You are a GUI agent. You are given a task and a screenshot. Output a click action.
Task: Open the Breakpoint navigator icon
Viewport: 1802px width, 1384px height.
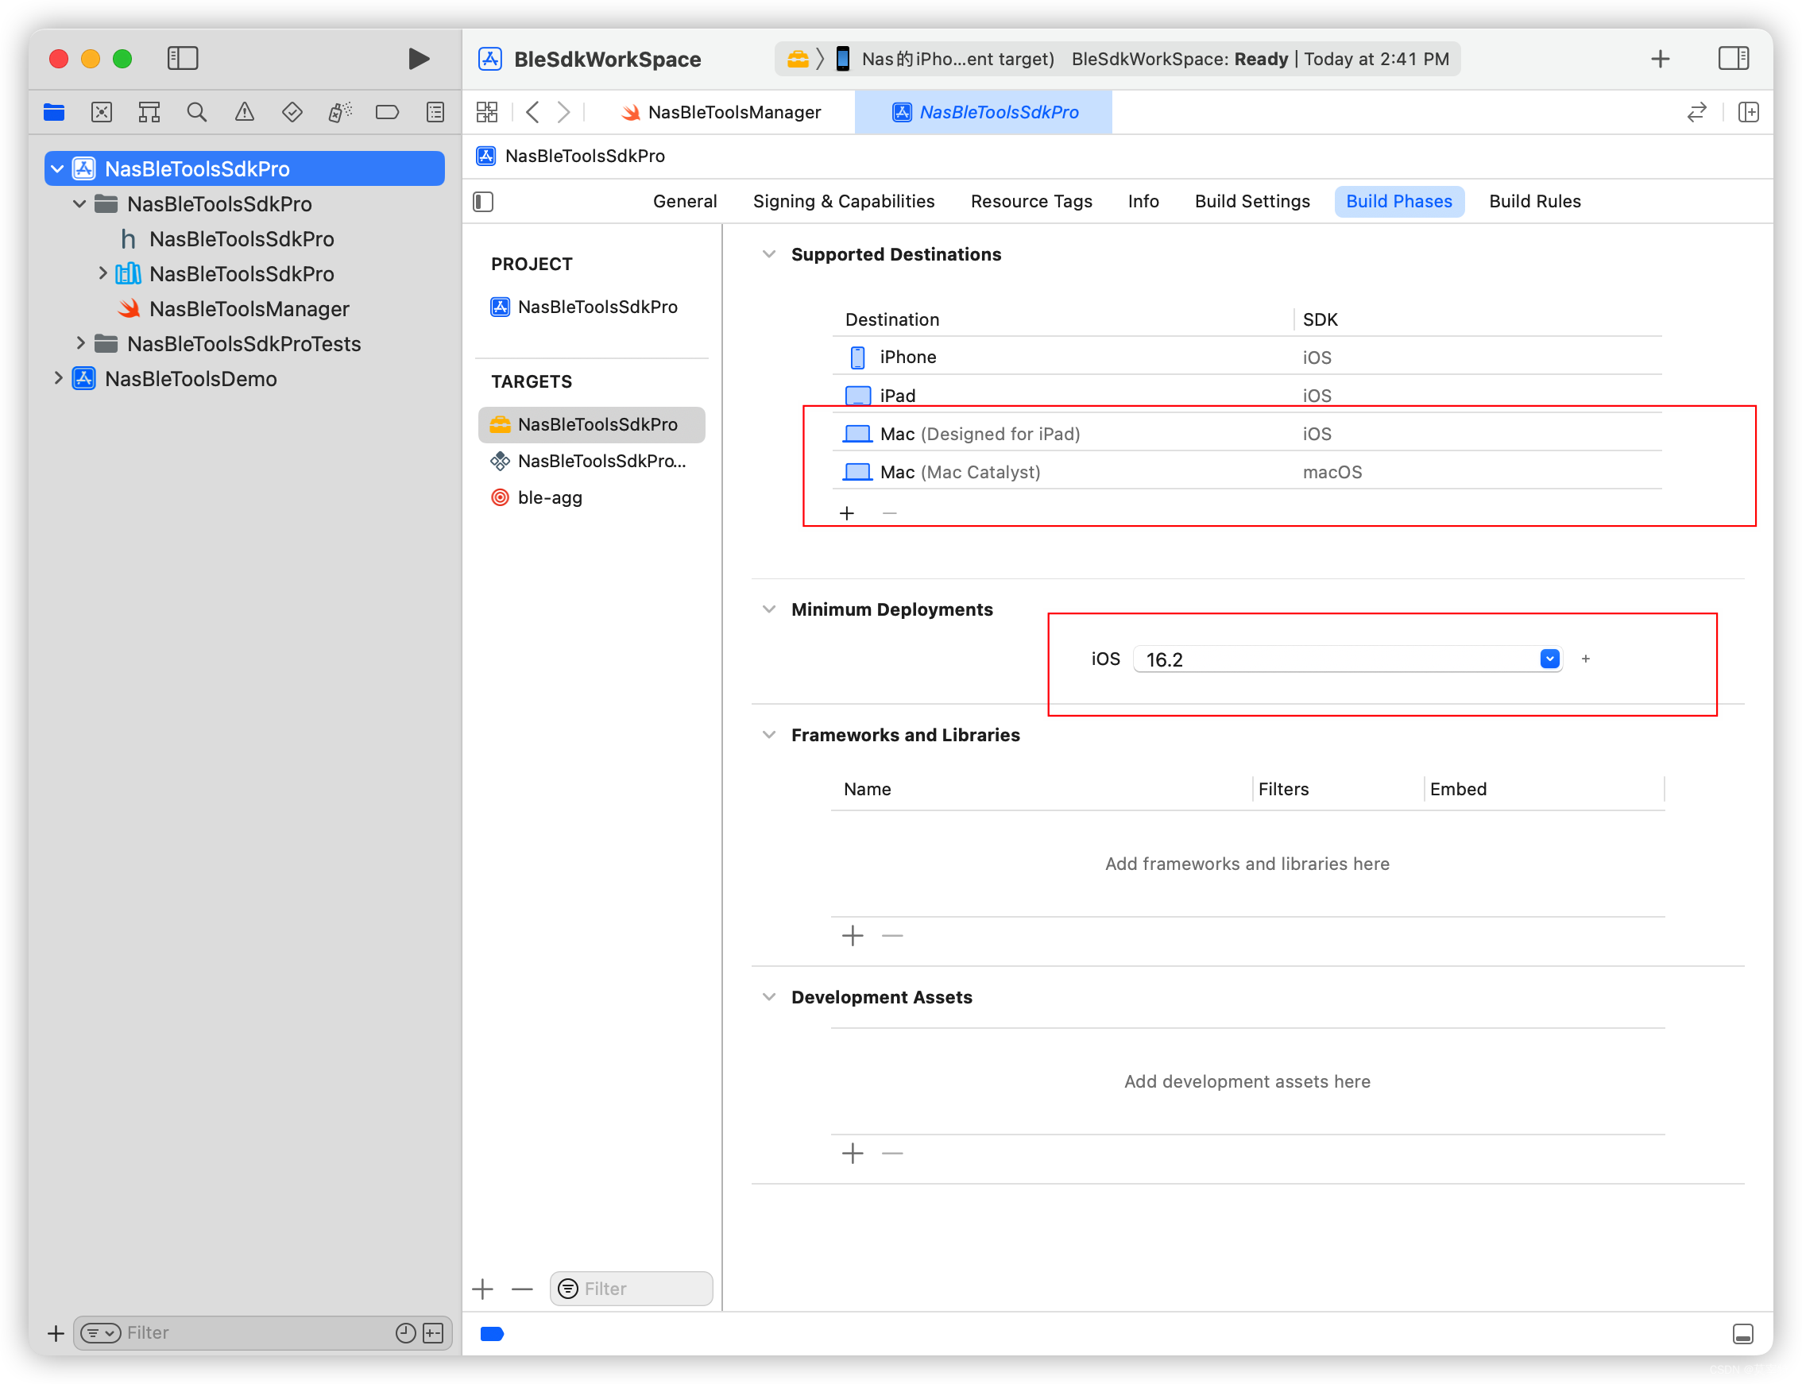[386, 112]
